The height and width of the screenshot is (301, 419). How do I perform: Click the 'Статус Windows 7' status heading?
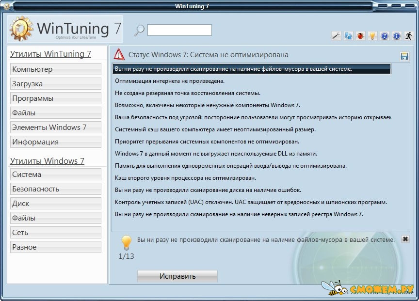point(209,55)
